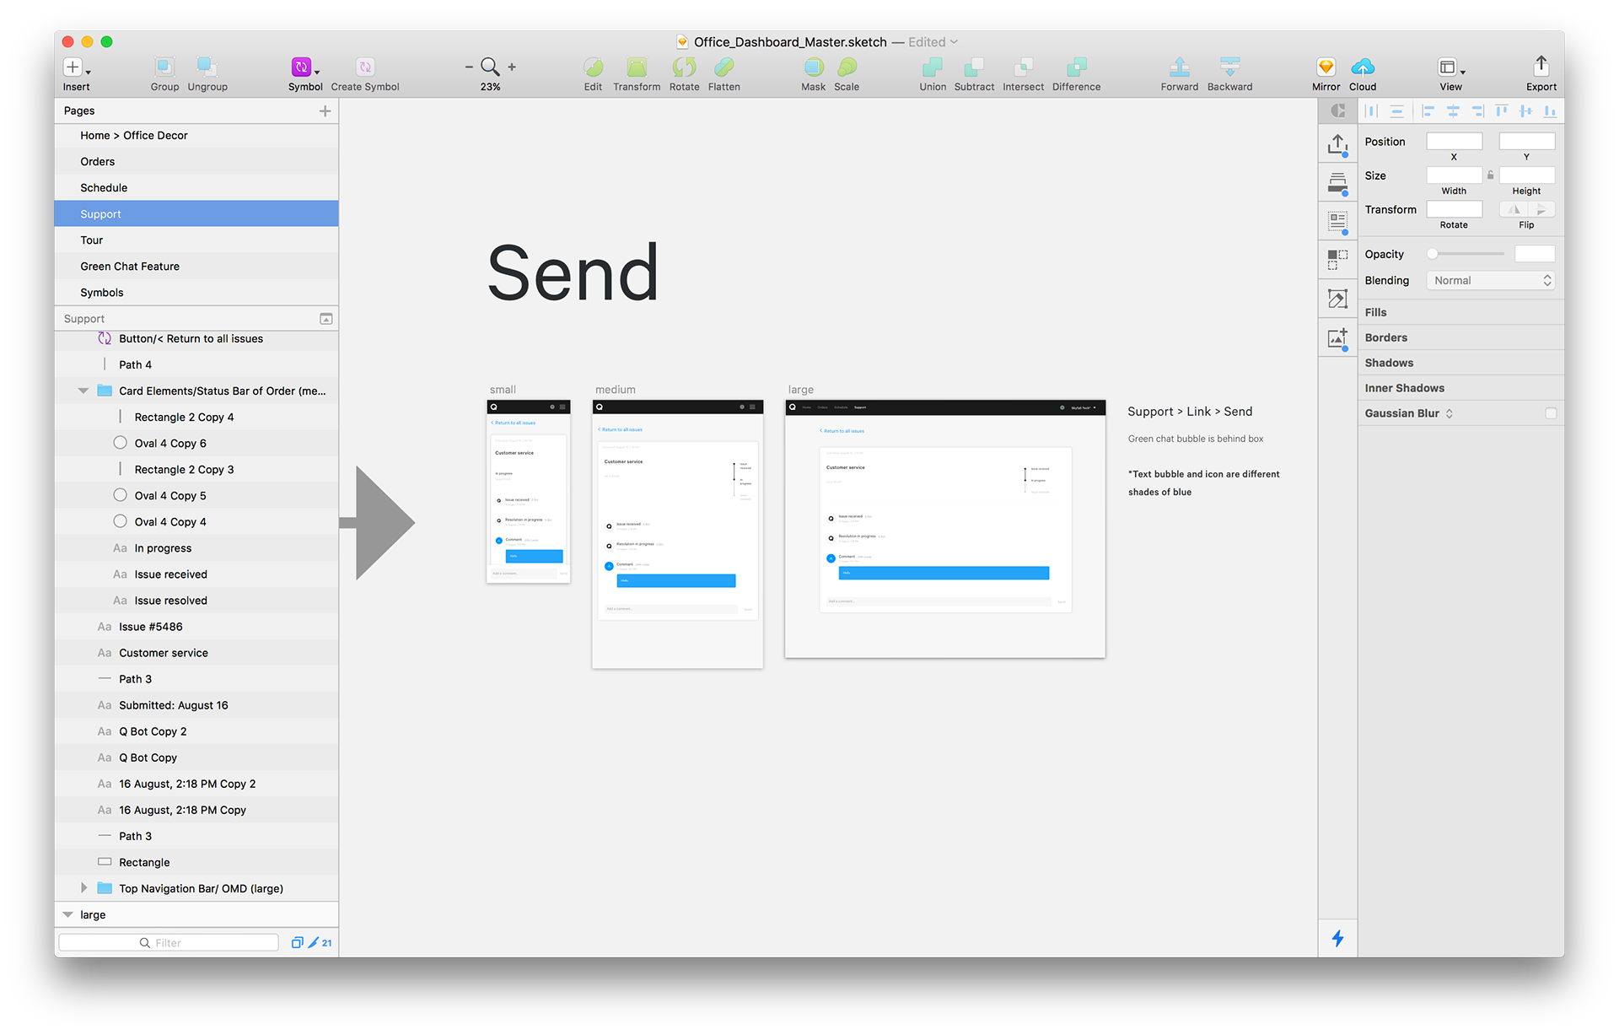The height and width of the screenshot is (1035, 1619).
Task: Open the Symbol toolbar button
Action: (x=304, y=67)
